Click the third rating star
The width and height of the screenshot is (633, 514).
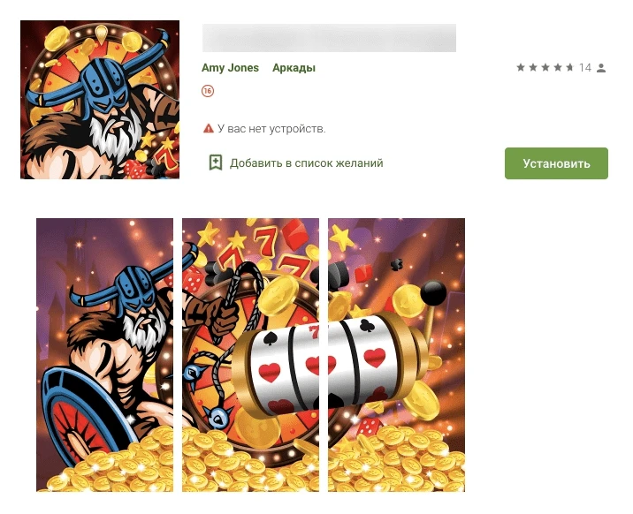coord(545,67)
